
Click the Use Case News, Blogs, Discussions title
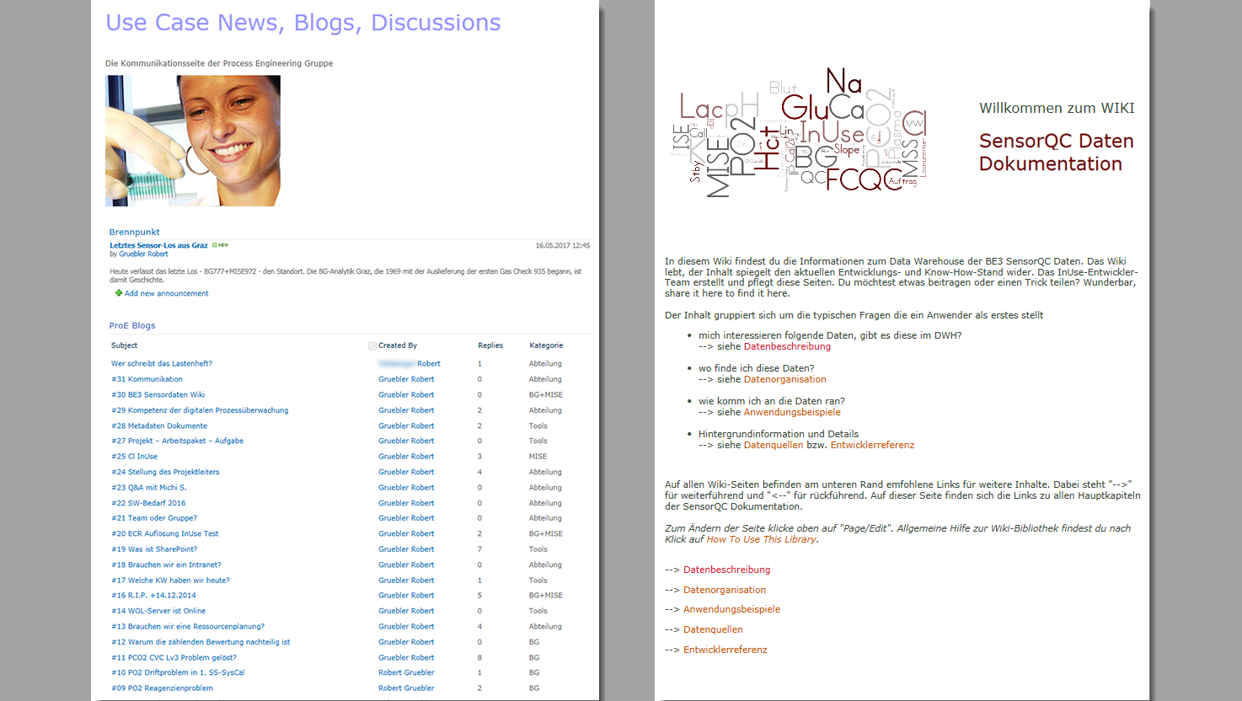coord(303,23)
